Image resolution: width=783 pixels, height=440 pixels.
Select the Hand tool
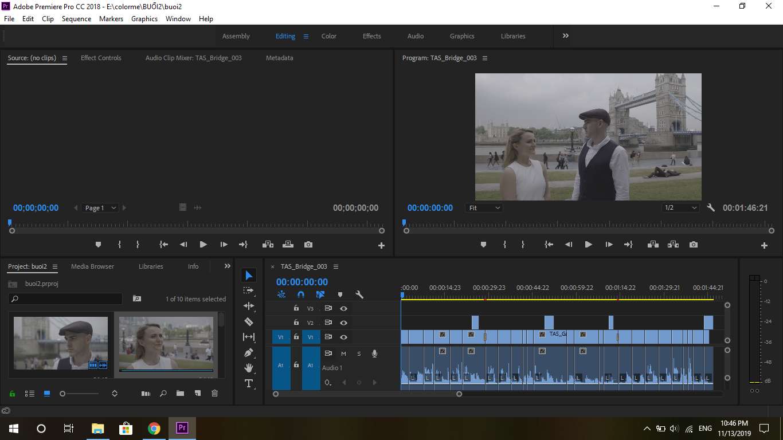click(249, 368)
